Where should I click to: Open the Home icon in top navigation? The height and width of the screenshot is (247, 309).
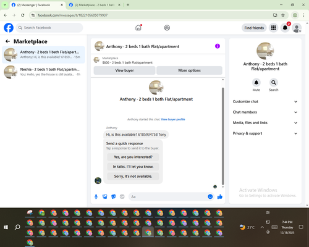coord(138,28)
